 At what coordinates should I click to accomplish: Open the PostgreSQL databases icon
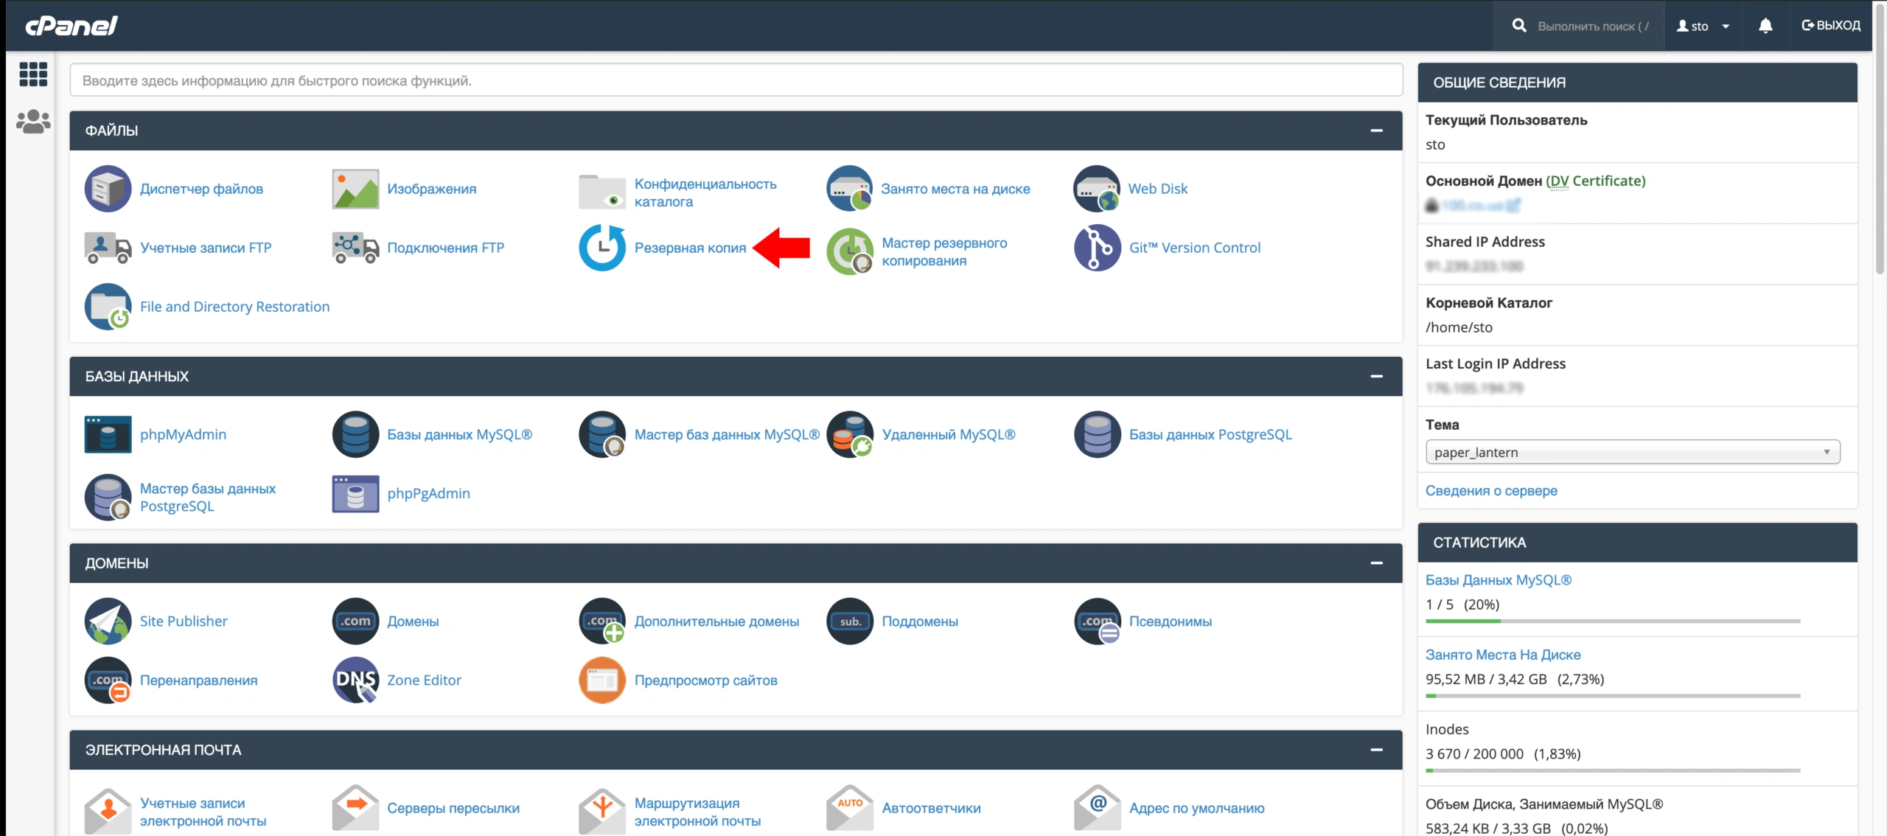click(x=1097, y=434)
